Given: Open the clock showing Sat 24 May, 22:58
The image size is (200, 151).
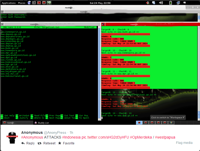Looking at the screenshot, I should pos(100,3).
